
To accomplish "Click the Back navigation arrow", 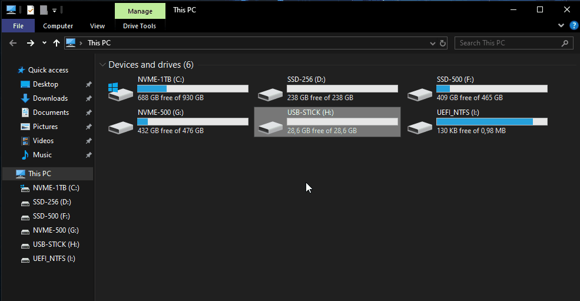I will pos(13,43).
